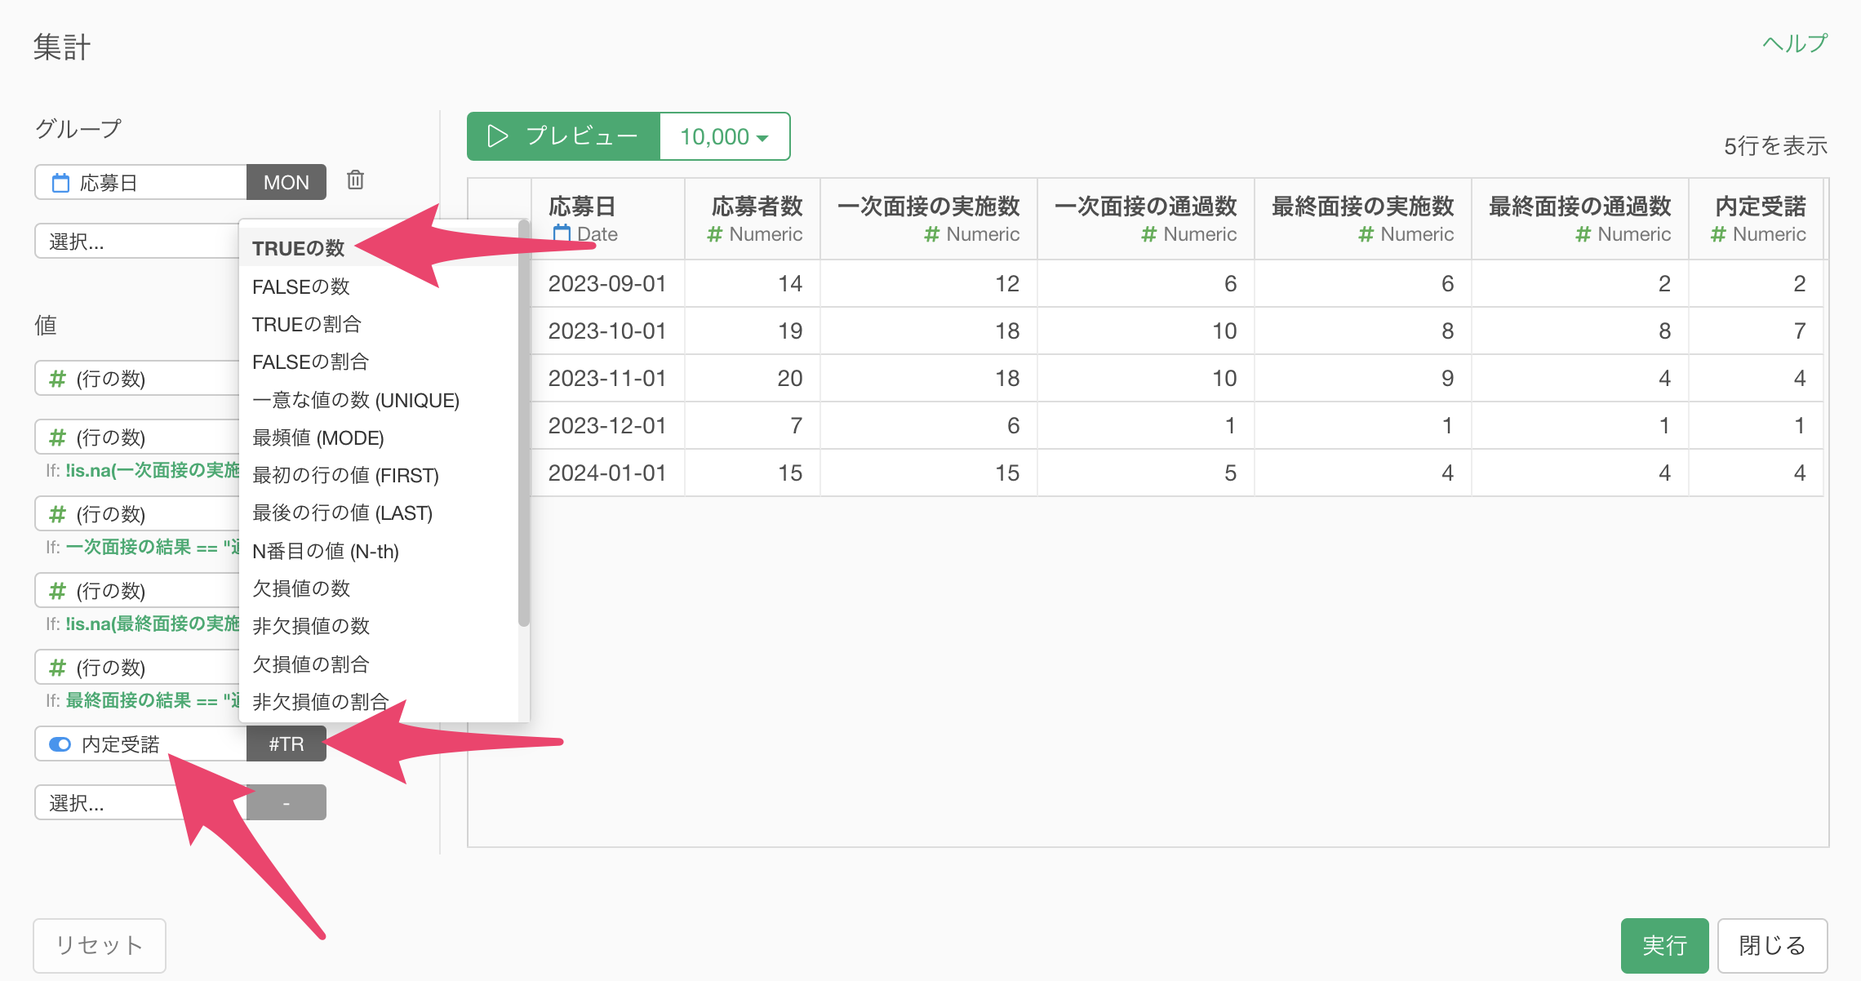This screenshot has height=981, width=1861.
Task: Click the 閉じる button
Action: pyautogui.click(x=1772, y=945)
